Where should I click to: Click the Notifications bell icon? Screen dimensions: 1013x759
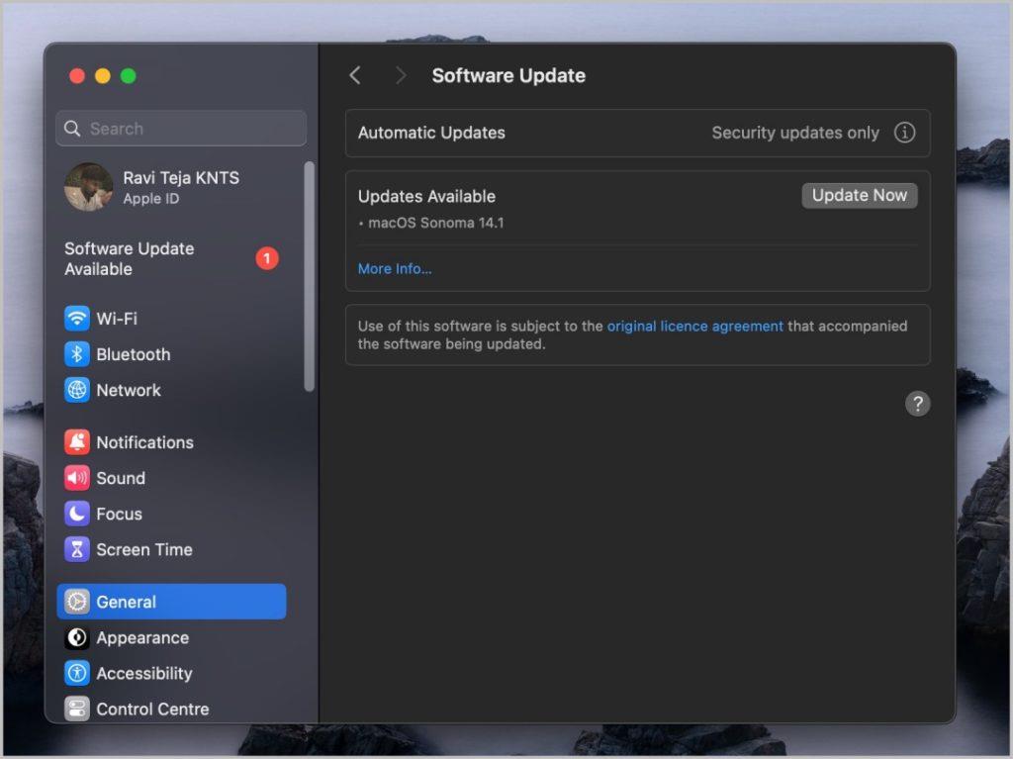pyautogui.click(x=77, y=442)
